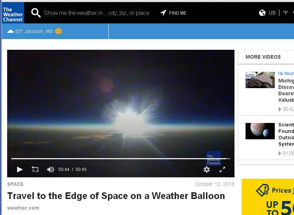
Task: Click the yellow Prices advertisement
Action: [268, 197]
